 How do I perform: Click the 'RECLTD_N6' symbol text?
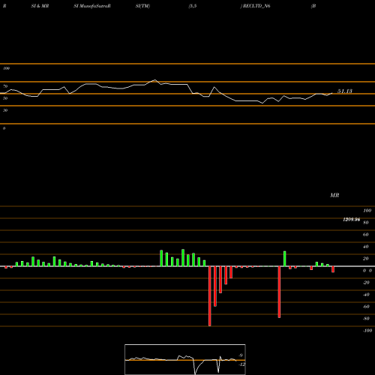click(x=256, y=6)
